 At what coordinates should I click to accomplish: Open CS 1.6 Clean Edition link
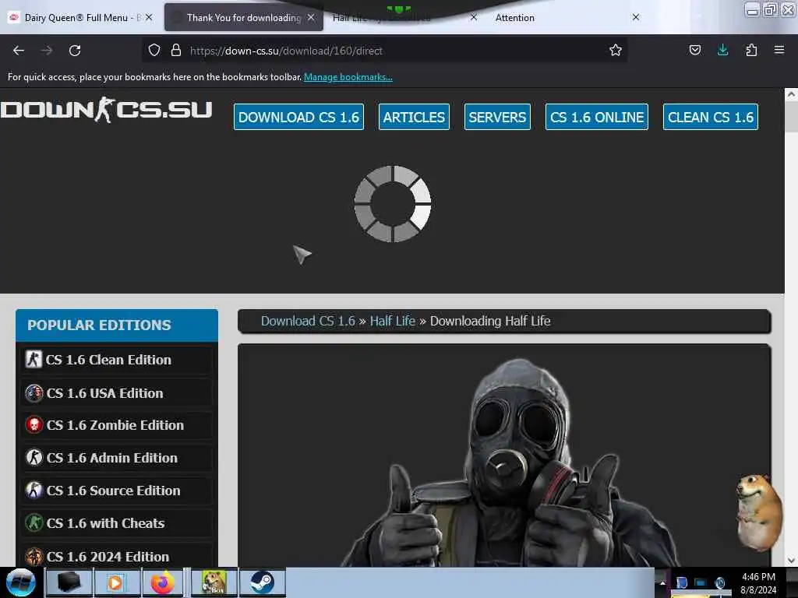click(108, 360)
